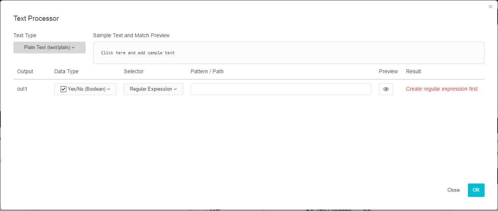Open the Plain Text (text/plain) dropdown

(50, 48)
